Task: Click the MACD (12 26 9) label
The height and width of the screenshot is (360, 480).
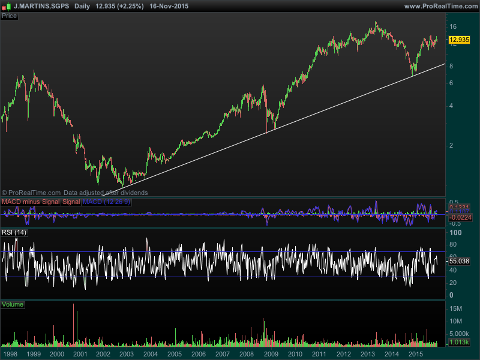Action: coord(107,202)
